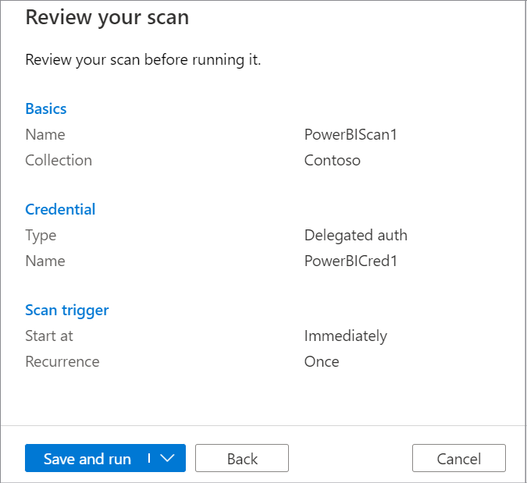Click the Type label under Credential
This screenshot has height=483, width=527.
click(x=41, y=235)
